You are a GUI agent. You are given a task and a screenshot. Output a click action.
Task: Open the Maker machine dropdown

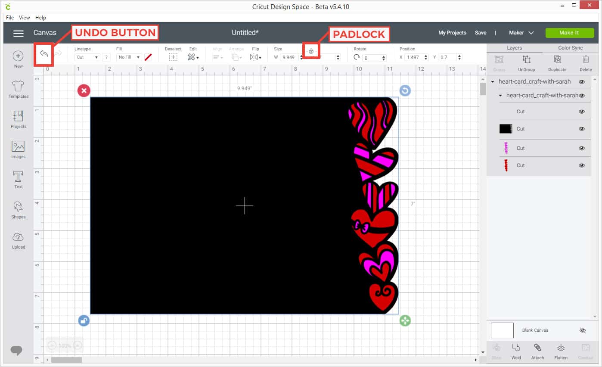click(x=521, y=33)
